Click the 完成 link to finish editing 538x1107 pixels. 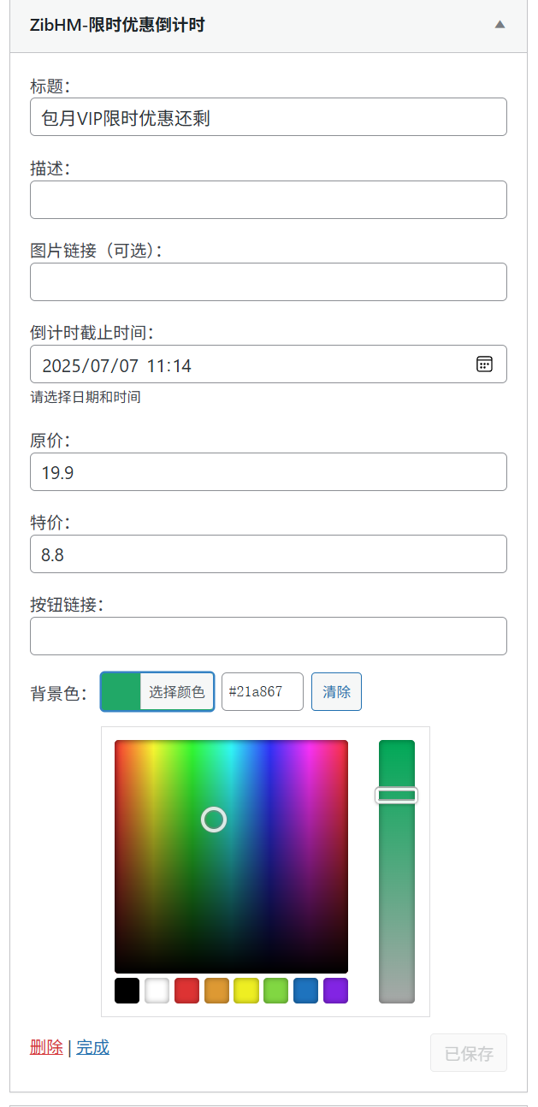(x=92, y=1045)
